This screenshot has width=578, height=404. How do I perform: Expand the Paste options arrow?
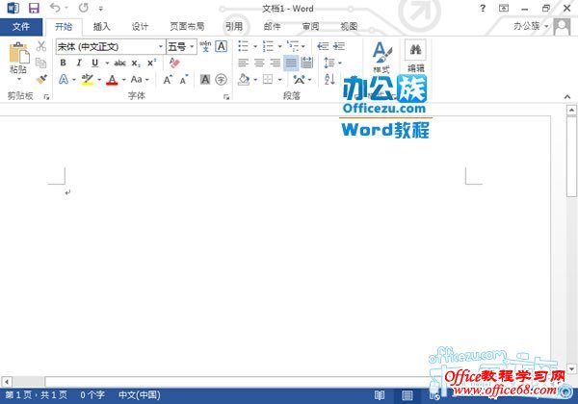[x=19, y=79]
